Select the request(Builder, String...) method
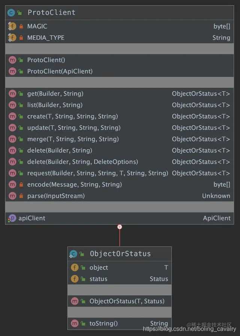The height and width of the screenshot is (336, 240). coord(98,173)
